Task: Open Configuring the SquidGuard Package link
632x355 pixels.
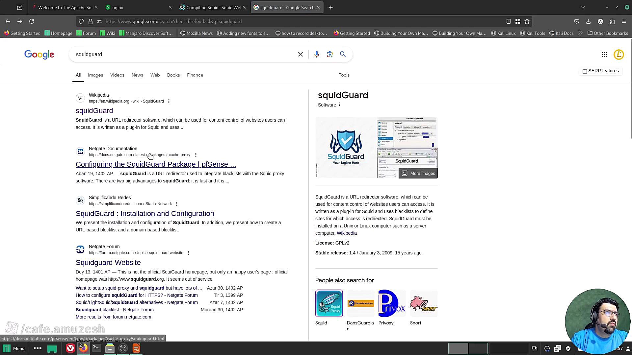Action: point(156,164)
